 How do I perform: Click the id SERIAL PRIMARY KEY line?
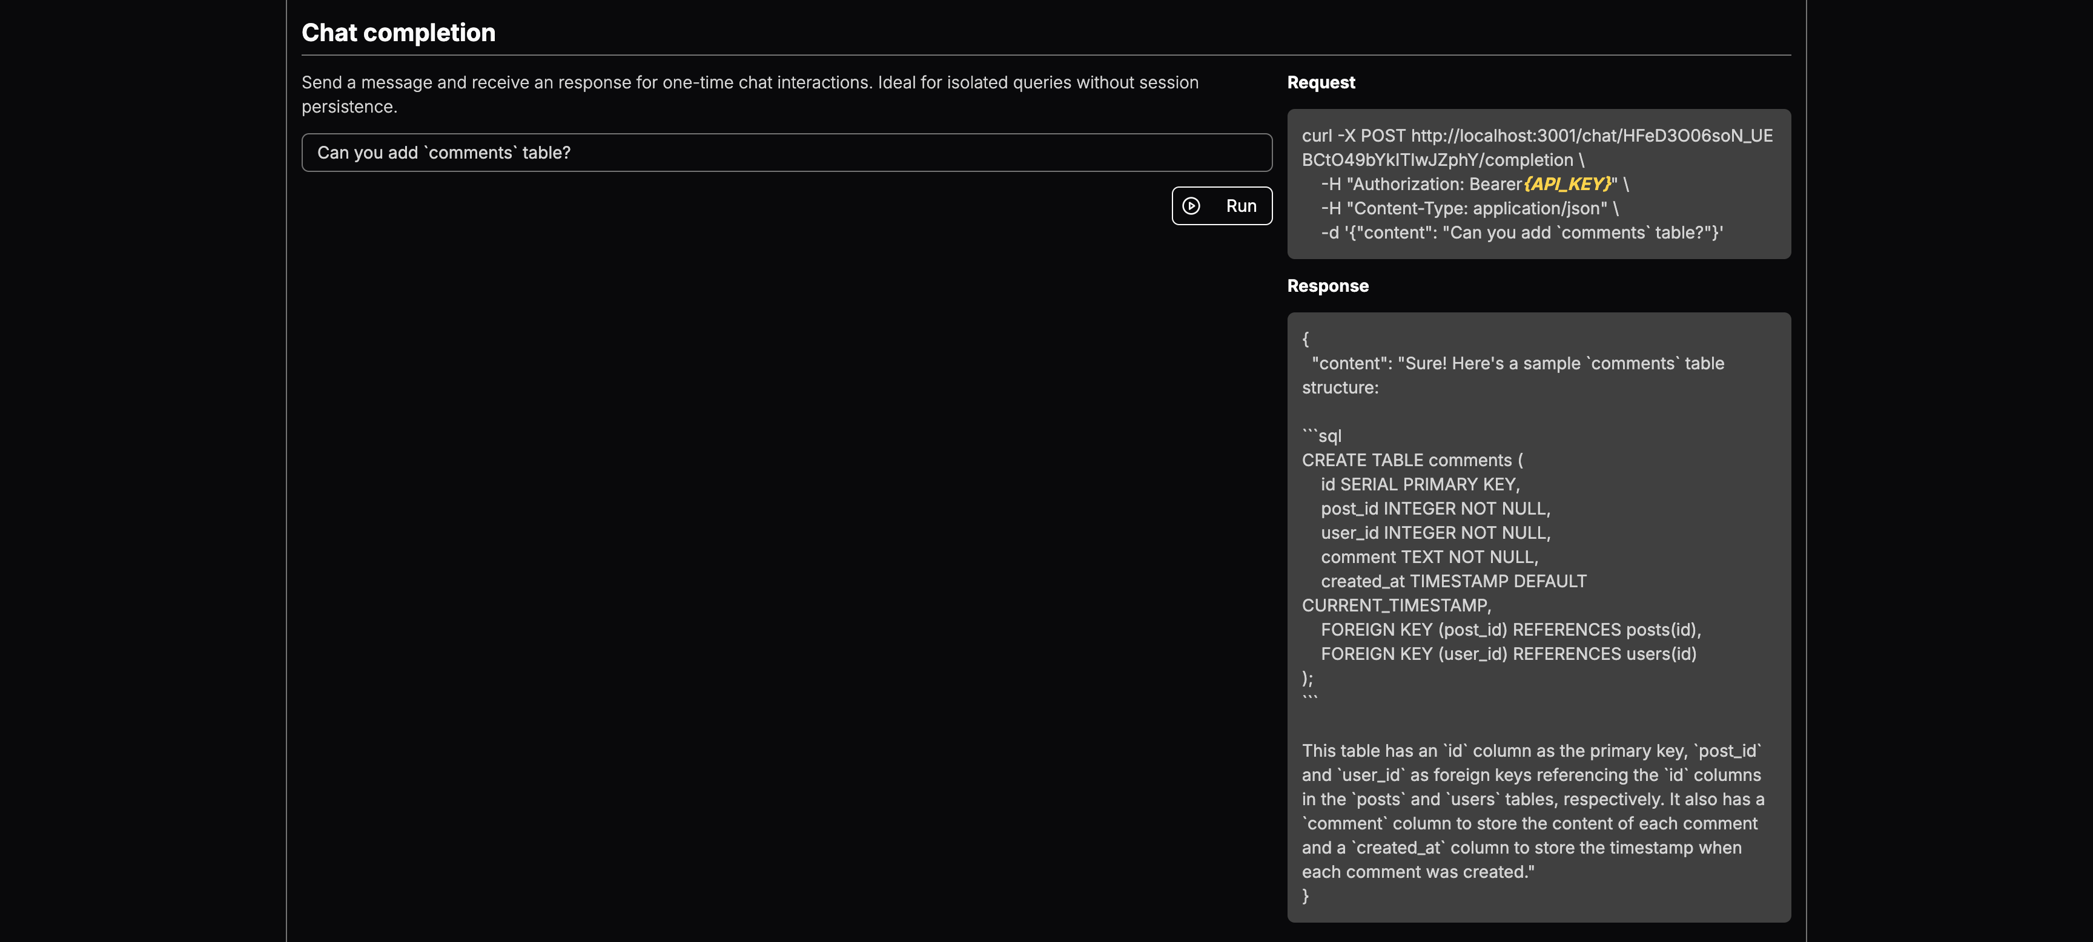coord(1420,485)
